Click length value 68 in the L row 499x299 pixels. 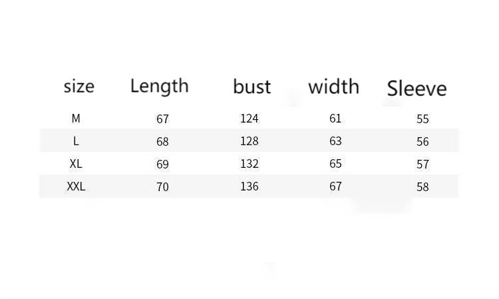(x=162, y=142)
